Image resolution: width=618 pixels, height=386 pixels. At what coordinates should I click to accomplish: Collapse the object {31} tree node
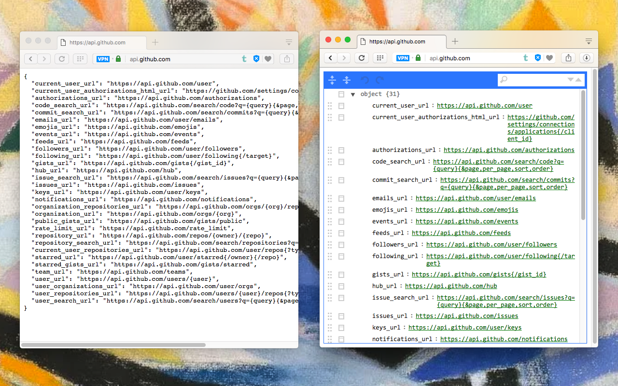(x=352, y=94)
